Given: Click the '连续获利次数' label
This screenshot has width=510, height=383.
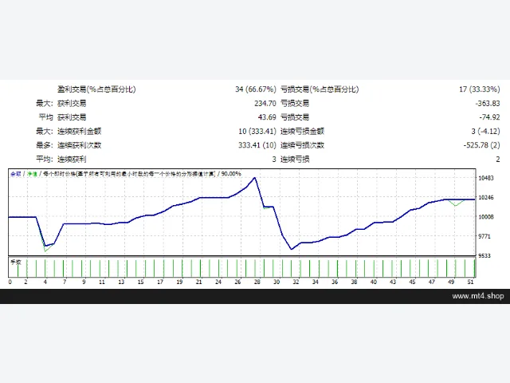Looking at the screenshot, I should click(x=80, y=145).
